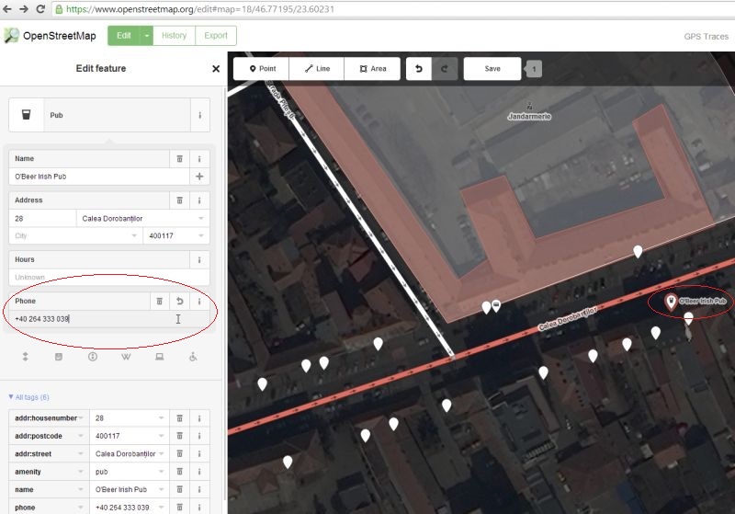Select the Line drawing tool

point(317,69)
